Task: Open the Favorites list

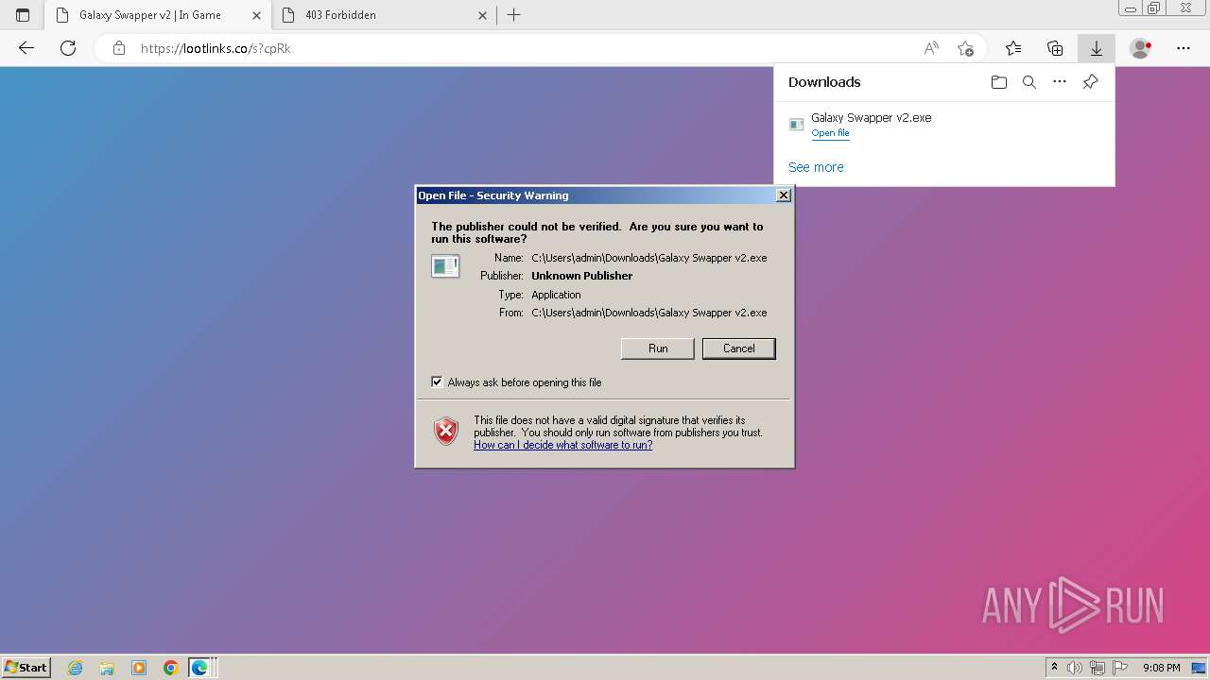Action: tap(1013, 48)
